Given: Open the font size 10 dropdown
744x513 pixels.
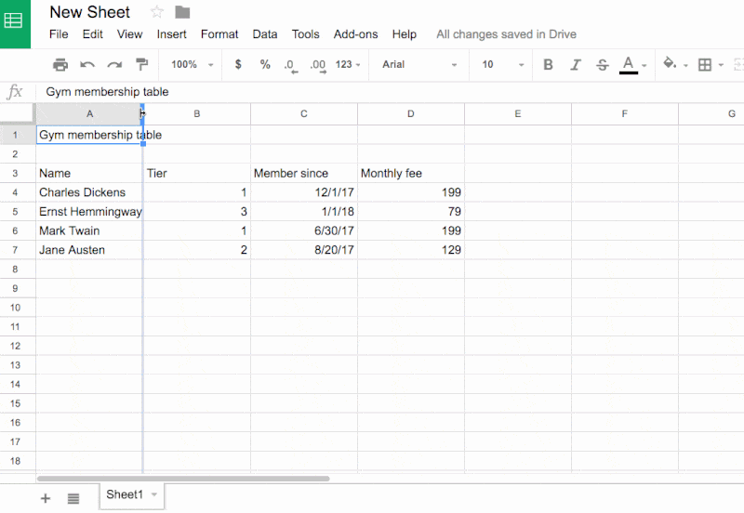Looking at the screenshot, I should (x=503, y=64).
